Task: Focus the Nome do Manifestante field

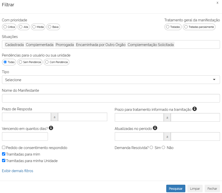Action: [x=111, y=98]
